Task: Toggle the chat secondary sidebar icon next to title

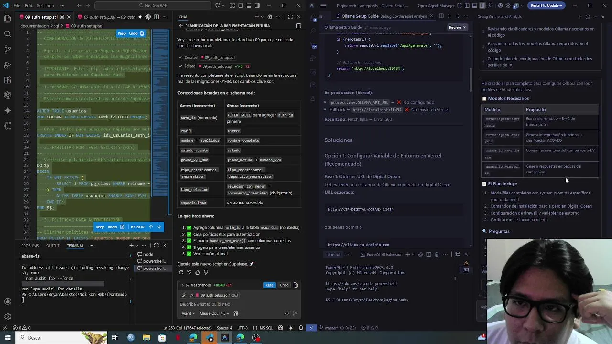Action: (x=298, y=26)
